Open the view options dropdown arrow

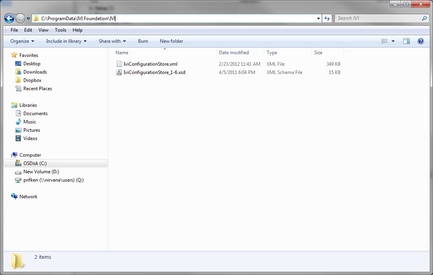[x=393, y=41]
